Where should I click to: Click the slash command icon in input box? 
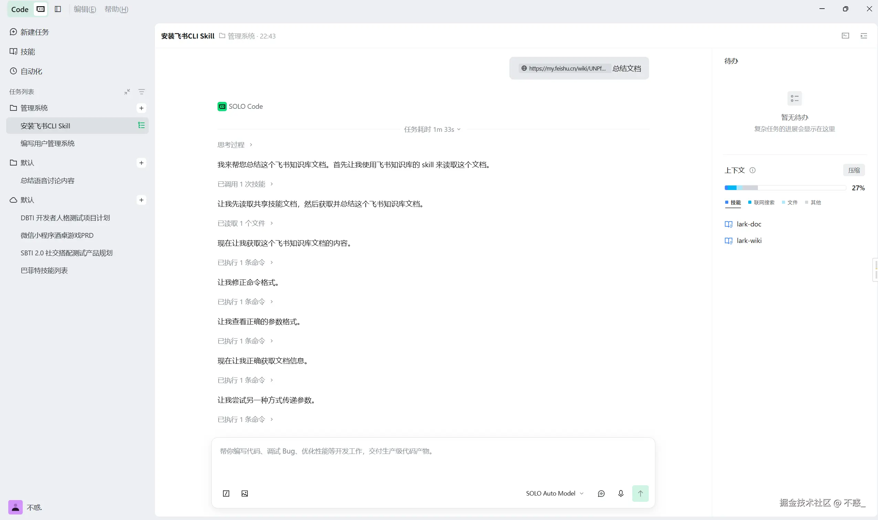click(x=226, y=494)
